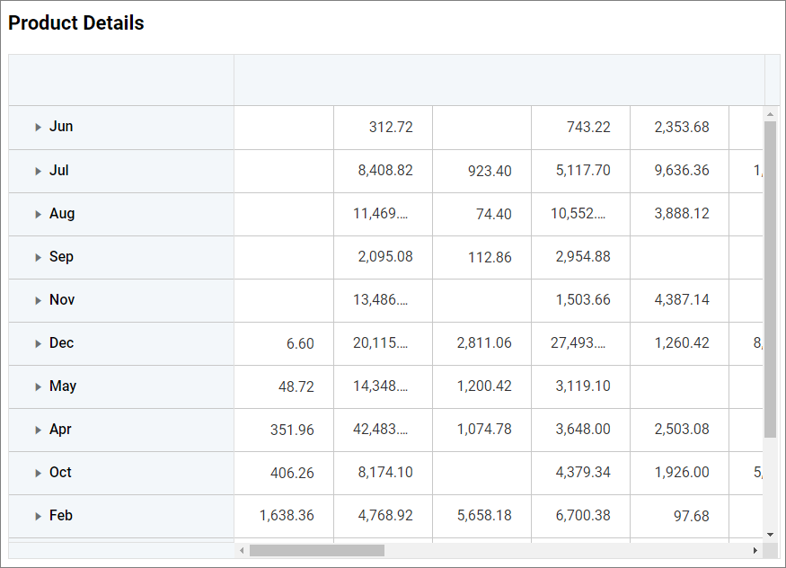Click the horizontal scrollbar thumb
Screen dimensions: 786x568
(316, 550)
